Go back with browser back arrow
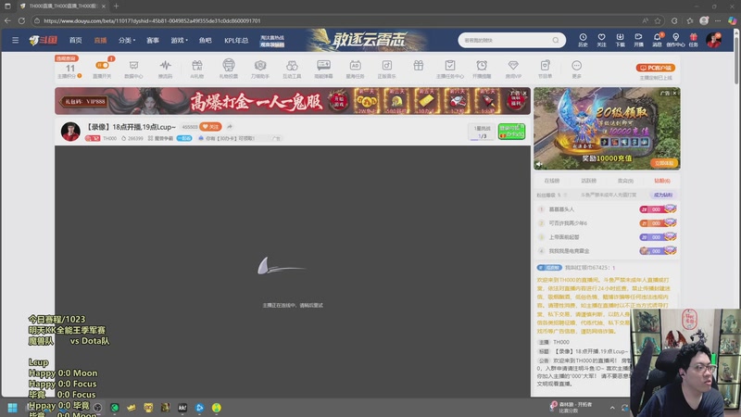 pos(7,20)
